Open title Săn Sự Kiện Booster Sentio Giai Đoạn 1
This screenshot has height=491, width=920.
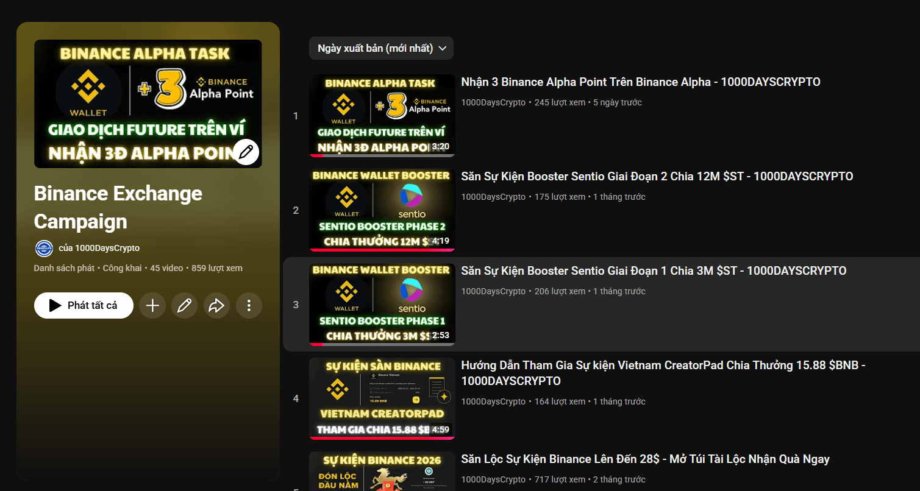(x=654, y=271)
